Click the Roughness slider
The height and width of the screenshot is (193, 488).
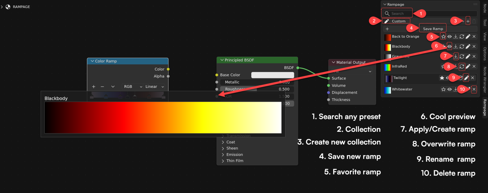pos(257,89)
